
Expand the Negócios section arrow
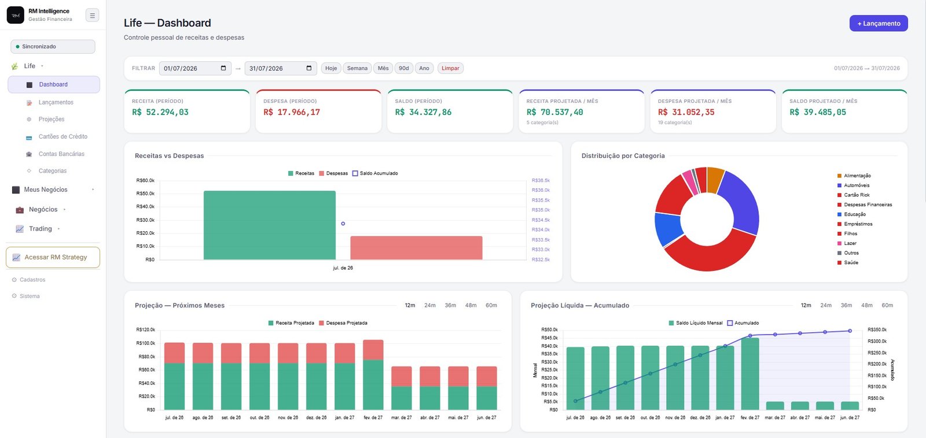point(64,210)
